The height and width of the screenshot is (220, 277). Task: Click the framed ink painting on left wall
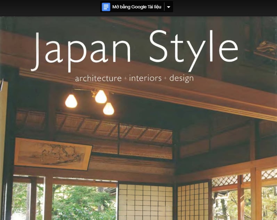(x=53, y=153)
